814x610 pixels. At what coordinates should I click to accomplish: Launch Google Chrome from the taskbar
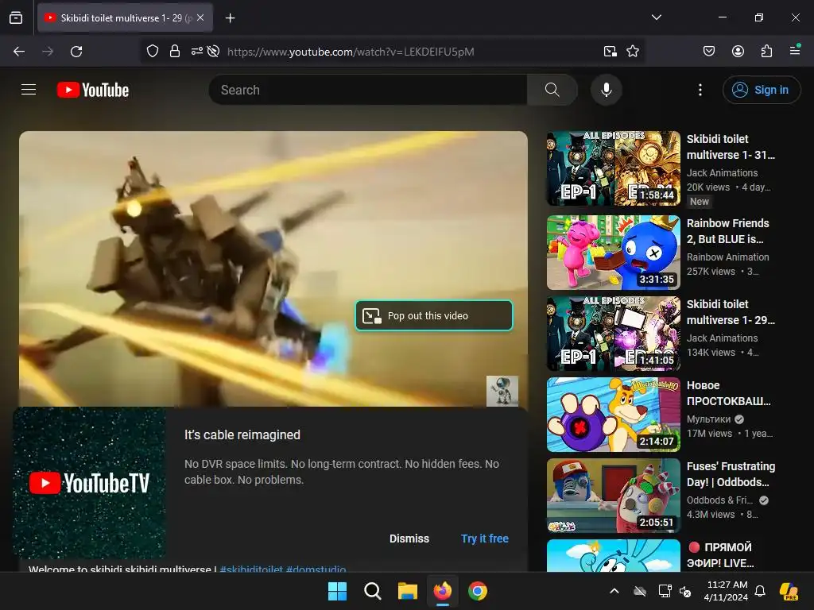[478, 591]
